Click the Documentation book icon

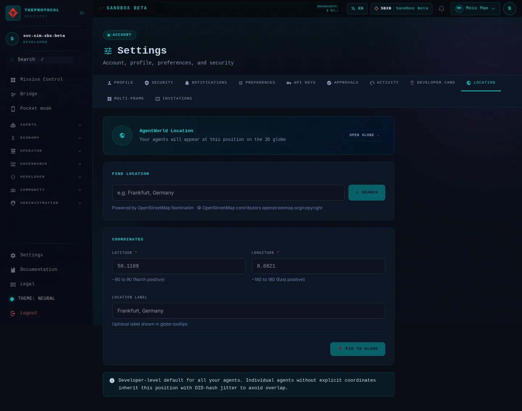(x=13, y=270)
